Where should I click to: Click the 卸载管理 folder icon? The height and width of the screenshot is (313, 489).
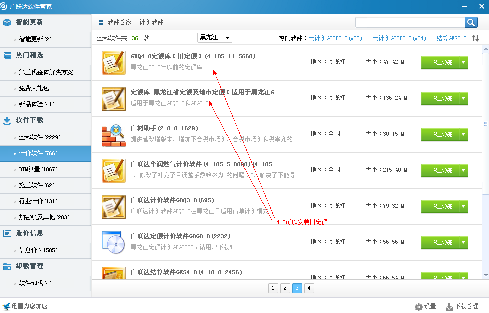click(7, 266)
